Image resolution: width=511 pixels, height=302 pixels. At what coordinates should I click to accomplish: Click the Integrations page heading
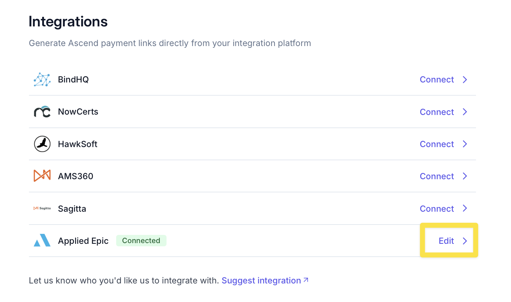(68, 22)
